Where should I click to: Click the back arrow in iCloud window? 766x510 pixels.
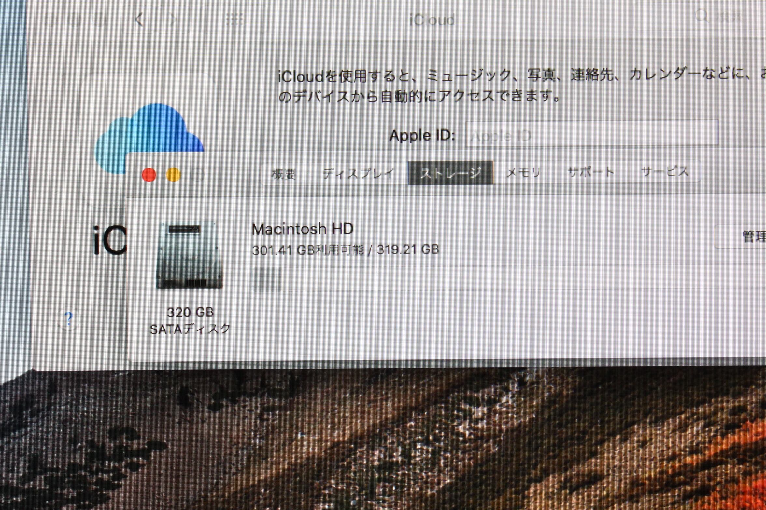click(x=139, y=20)
